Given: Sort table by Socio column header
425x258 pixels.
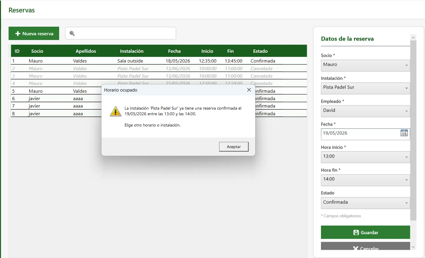Looking at the screenshot, I should tap(37, 51).
